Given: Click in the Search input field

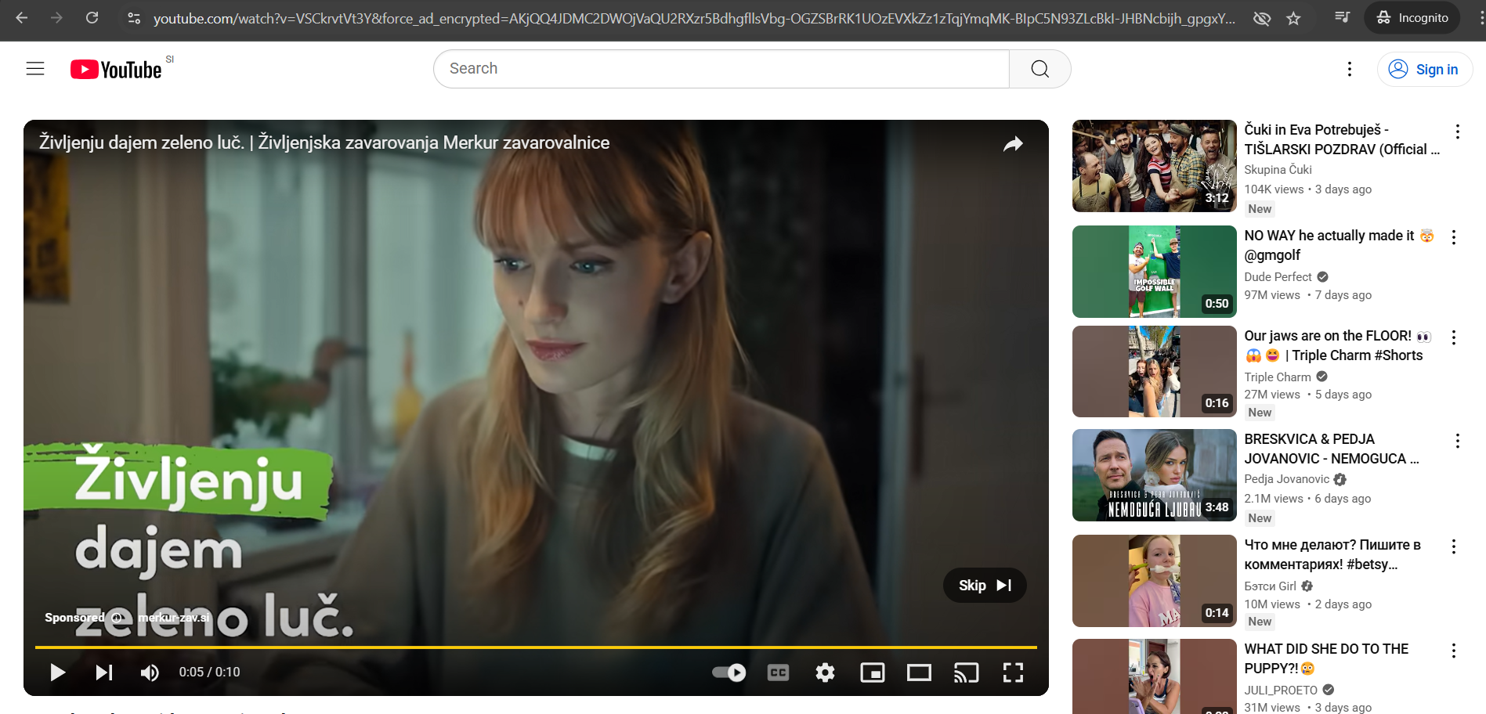Looking at the screenshot, I should pos(721,69).
